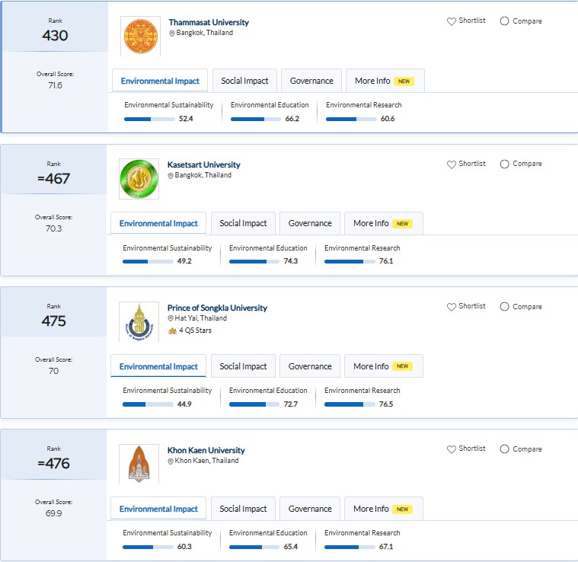The height and width of the screenshot is (562, 578).
Task: Click the Khon Kaen University logo
Action: point(139,464)
